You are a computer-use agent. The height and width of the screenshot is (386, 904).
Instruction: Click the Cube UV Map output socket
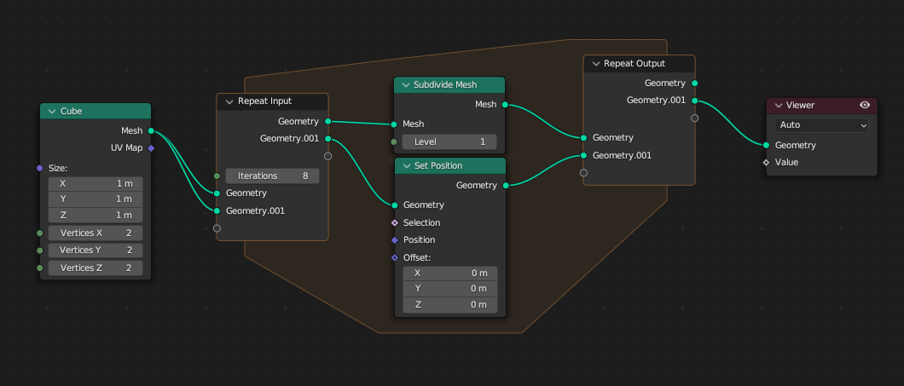(x=151, y=148)
